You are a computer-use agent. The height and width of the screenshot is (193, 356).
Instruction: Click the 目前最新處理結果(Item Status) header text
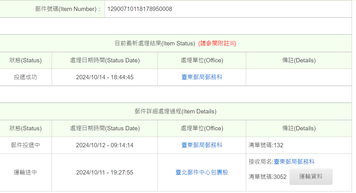155,43
